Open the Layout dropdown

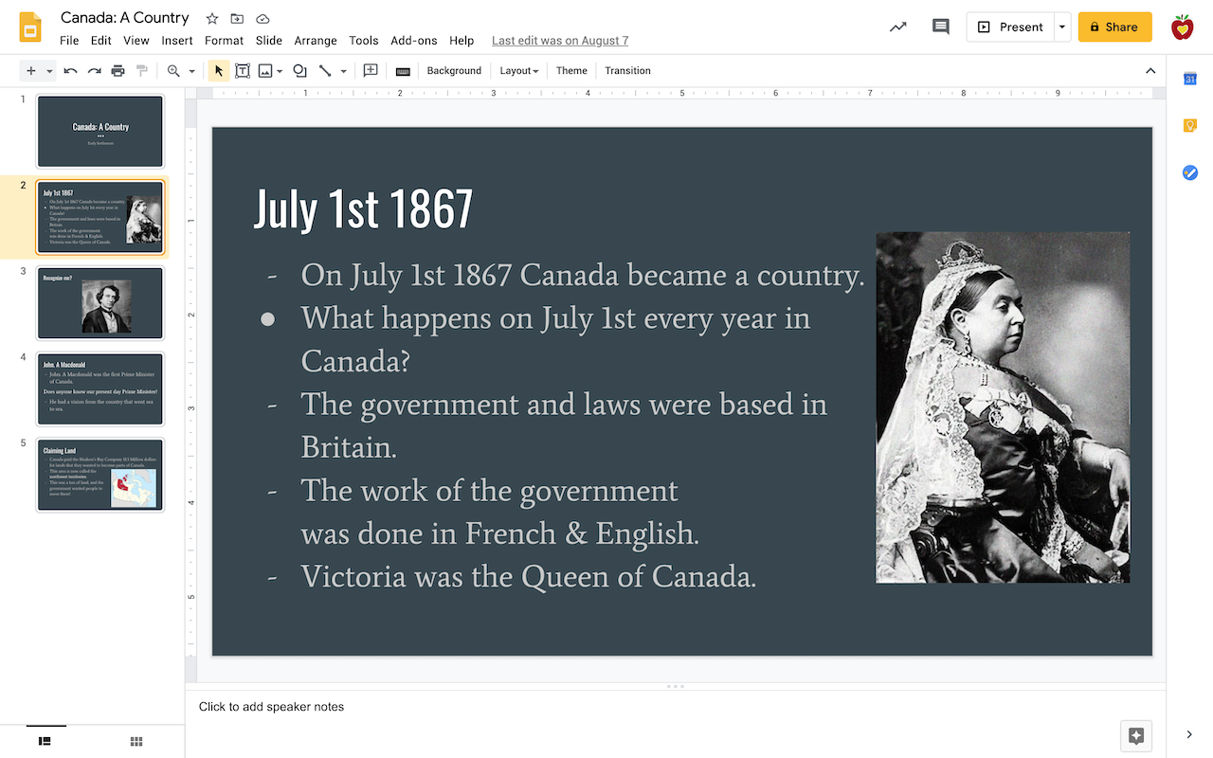tap(518, 70)
